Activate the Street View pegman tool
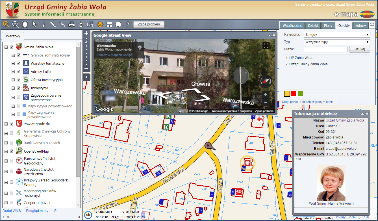The width and height of the screenshot is (378, 221). 81,24
